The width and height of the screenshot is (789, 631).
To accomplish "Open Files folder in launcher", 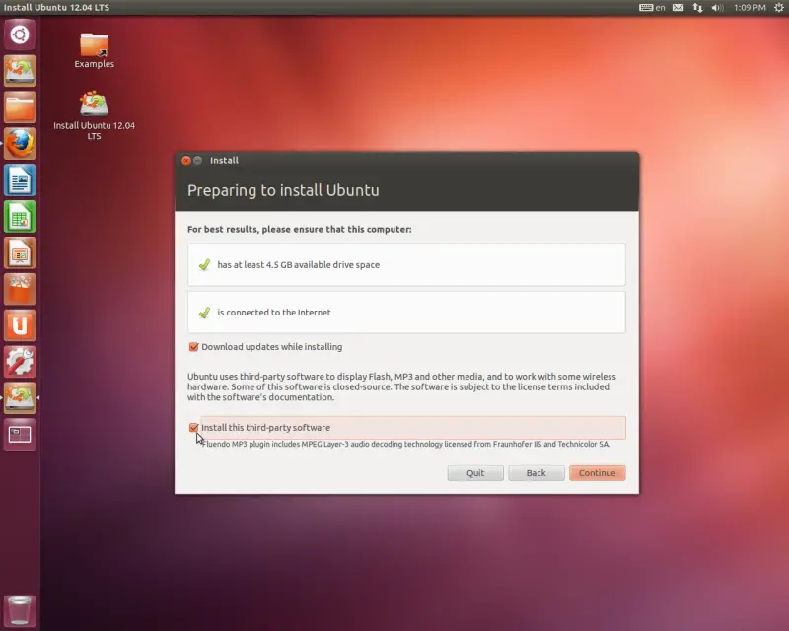I will (x=20, y=107).
